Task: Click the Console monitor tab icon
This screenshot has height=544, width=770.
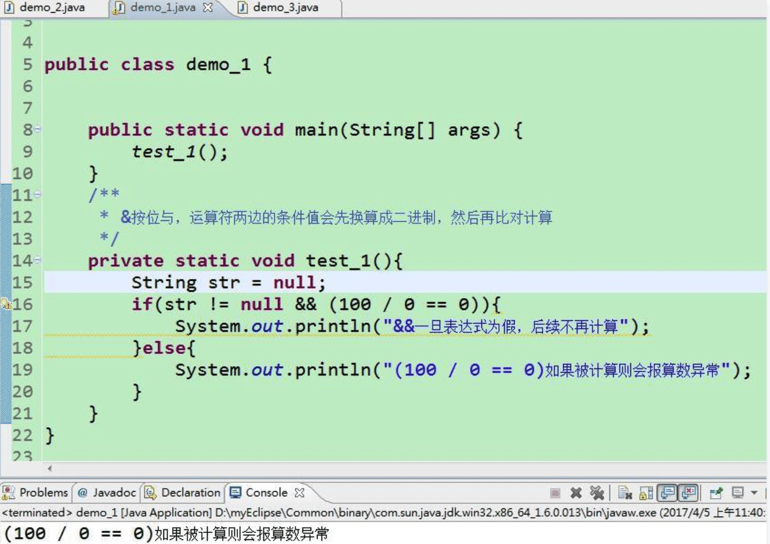Action: tap(235, 493)
